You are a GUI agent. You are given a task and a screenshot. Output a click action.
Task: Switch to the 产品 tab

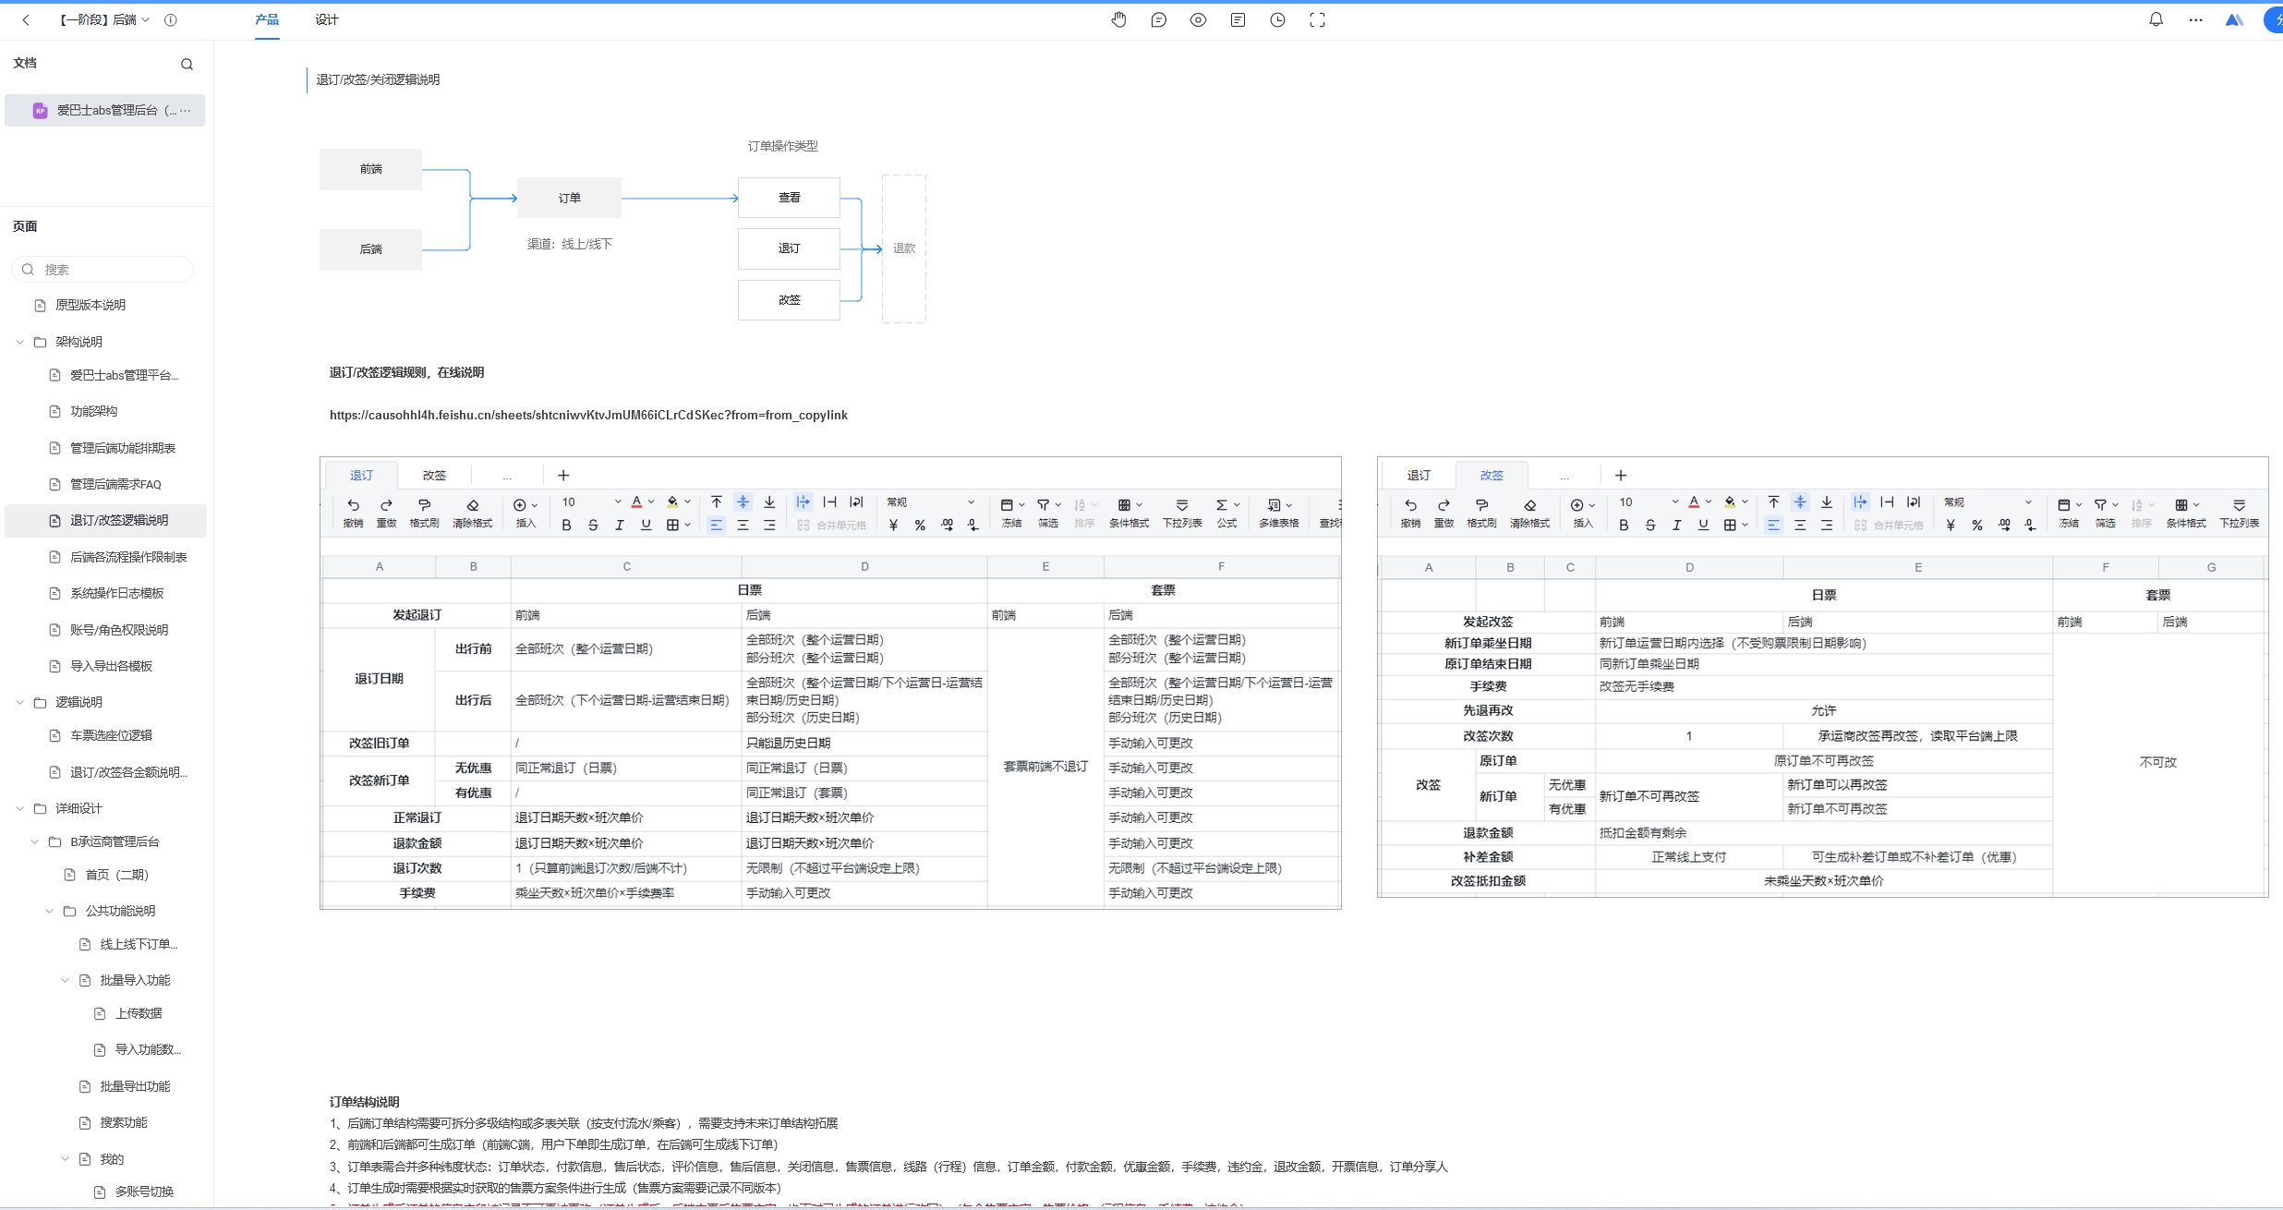(267, 19)
